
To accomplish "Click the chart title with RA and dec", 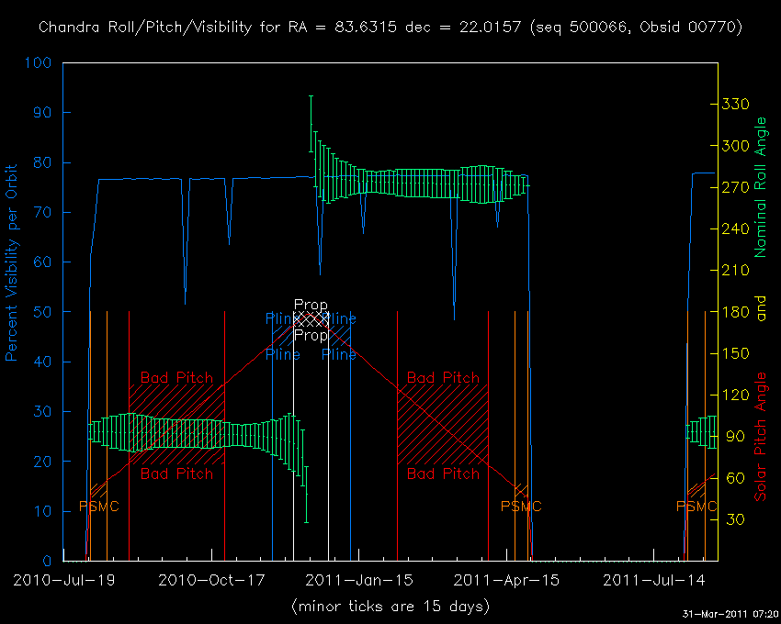I will [390, 27].
